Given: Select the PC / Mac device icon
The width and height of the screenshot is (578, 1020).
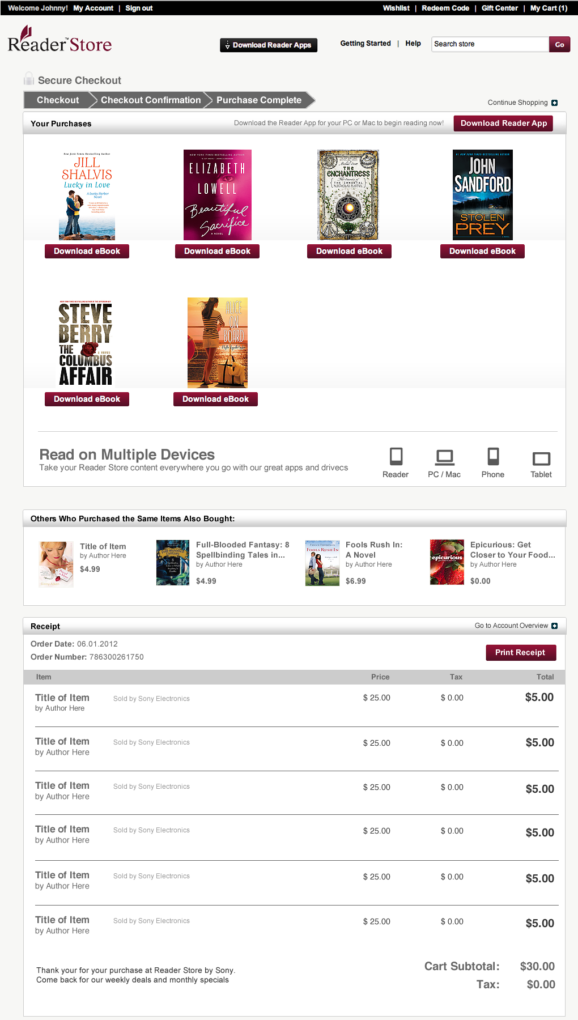Looking at the screenshot, I should pyautogui.click(x=444, y=457).
